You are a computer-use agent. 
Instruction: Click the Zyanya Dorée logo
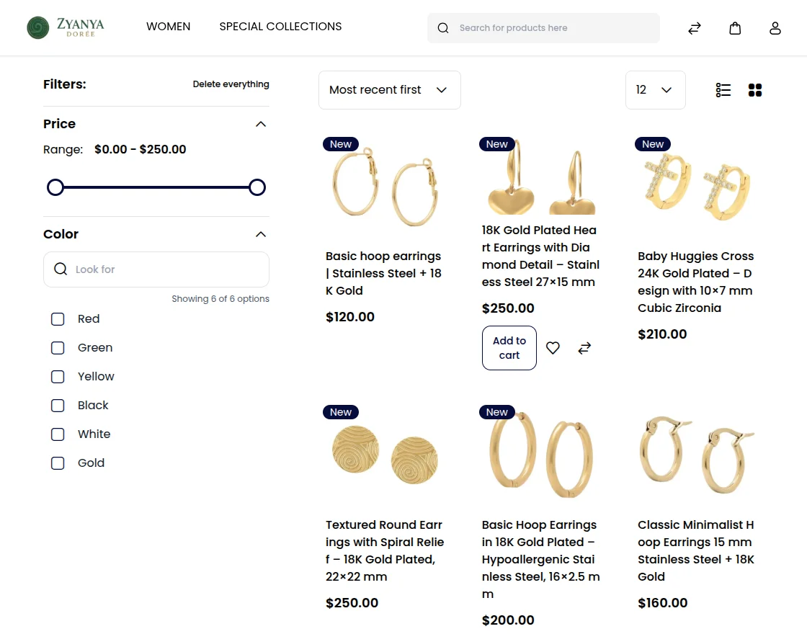(x=66, y=27)
